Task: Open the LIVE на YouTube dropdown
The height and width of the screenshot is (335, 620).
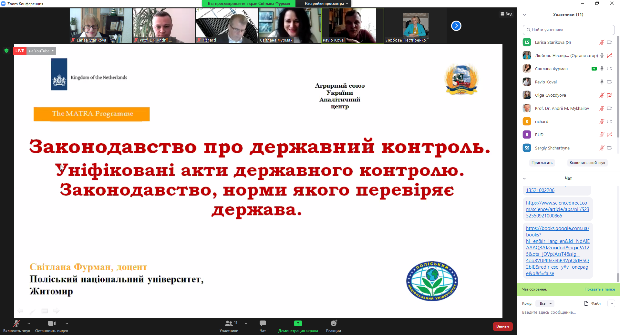Action: click(x=41, y=51)
